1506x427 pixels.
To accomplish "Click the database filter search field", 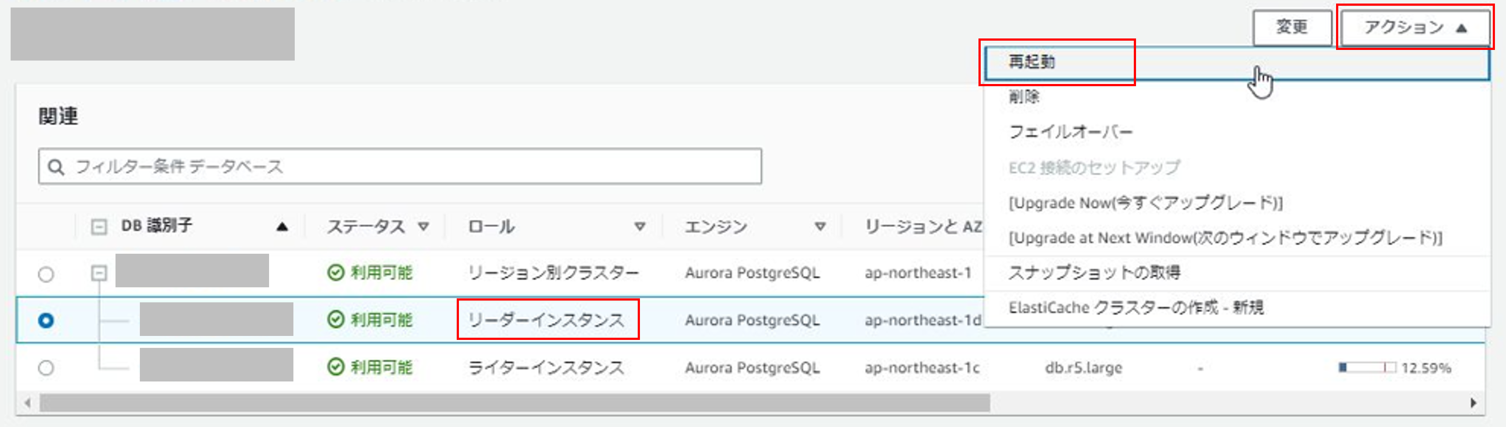I will click(x=400, y=167).
